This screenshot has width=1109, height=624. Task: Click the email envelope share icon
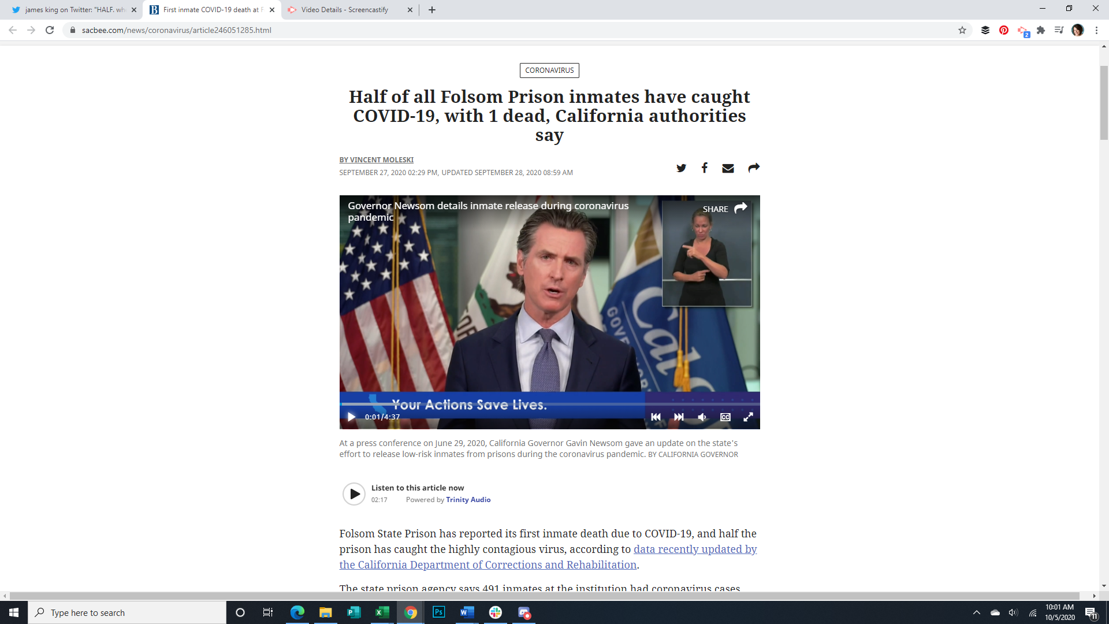point(728,168)
